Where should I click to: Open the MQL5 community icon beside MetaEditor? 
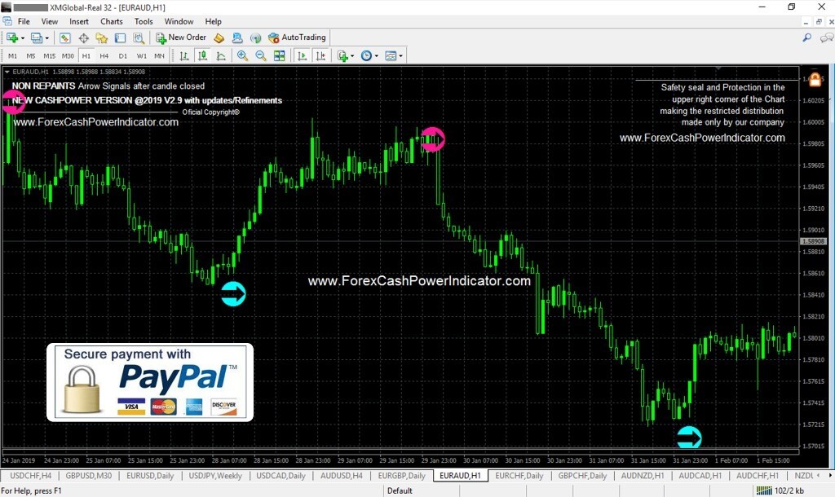[237, 37]
